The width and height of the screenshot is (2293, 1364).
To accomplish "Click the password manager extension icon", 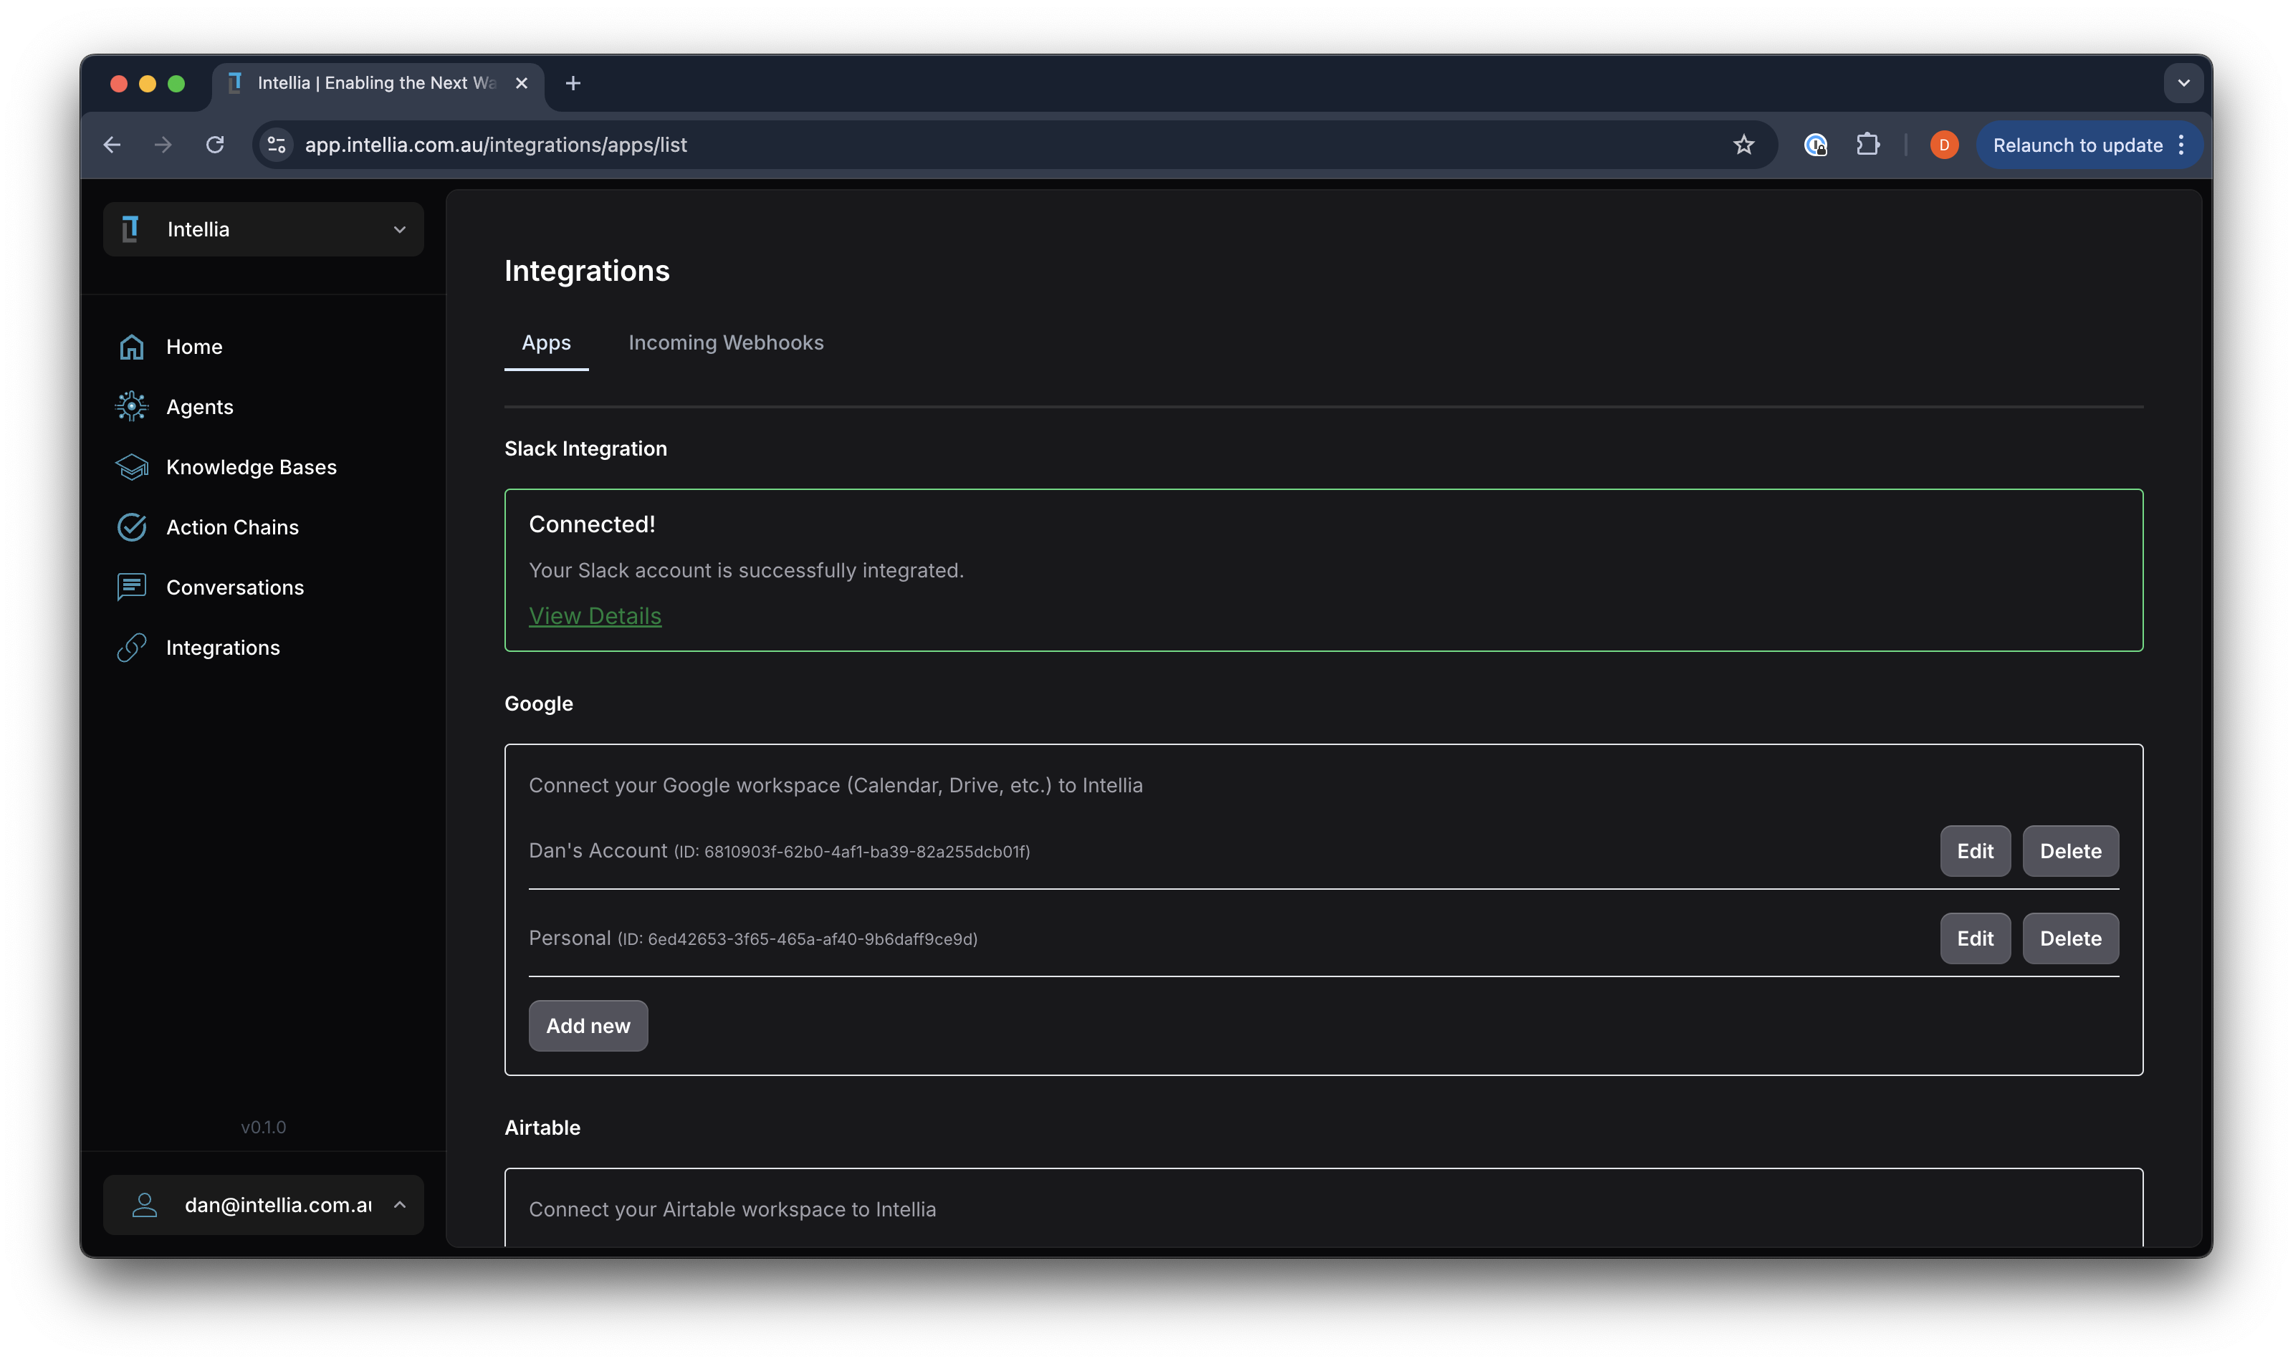I will [x=1815, y=144].
